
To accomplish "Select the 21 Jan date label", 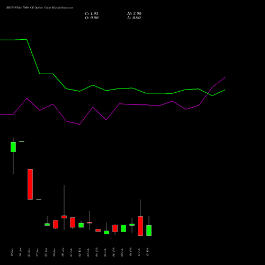I will click(x=29, y=252).
